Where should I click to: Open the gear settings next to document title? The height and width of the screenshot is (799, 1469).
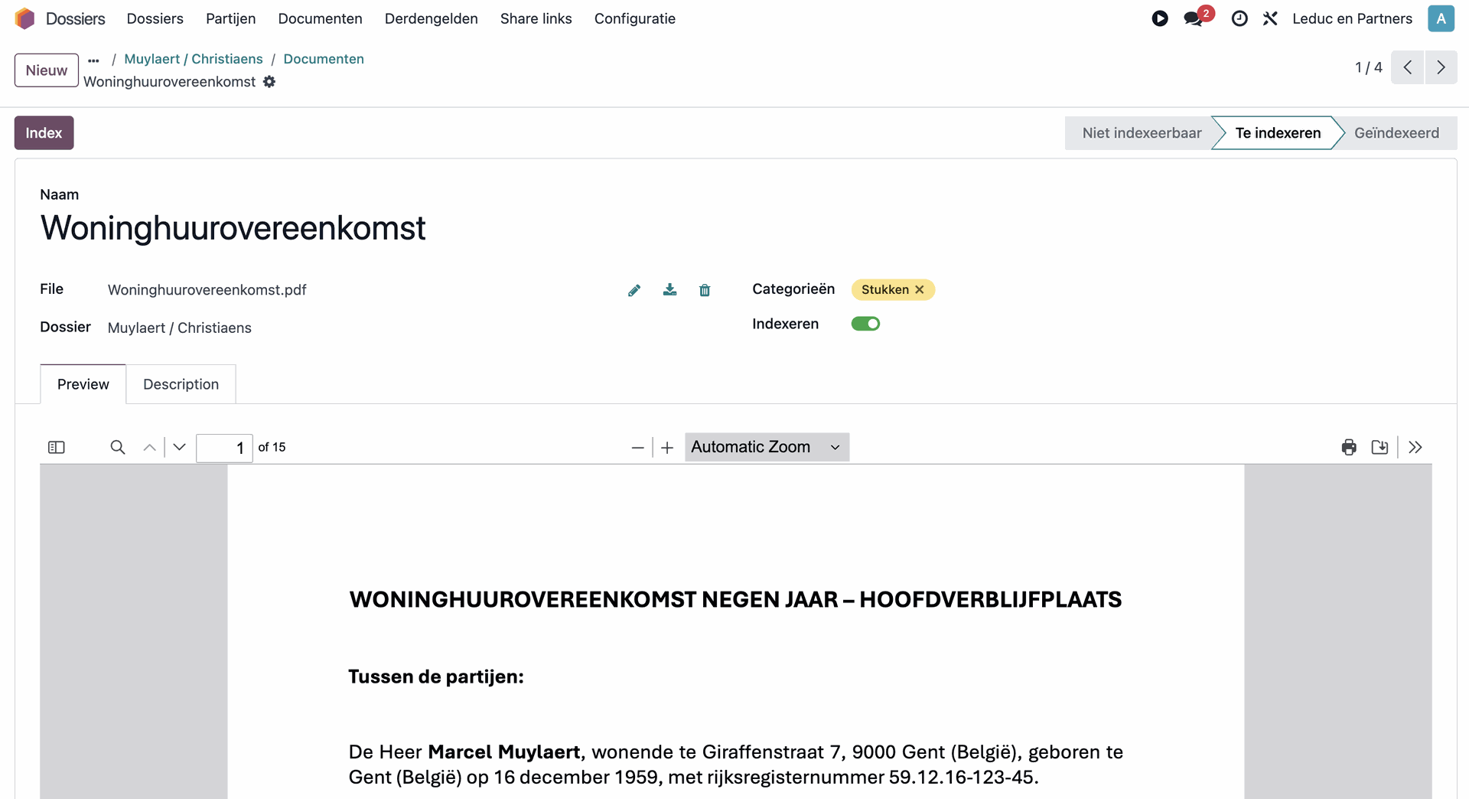click(x=269, y=82)
